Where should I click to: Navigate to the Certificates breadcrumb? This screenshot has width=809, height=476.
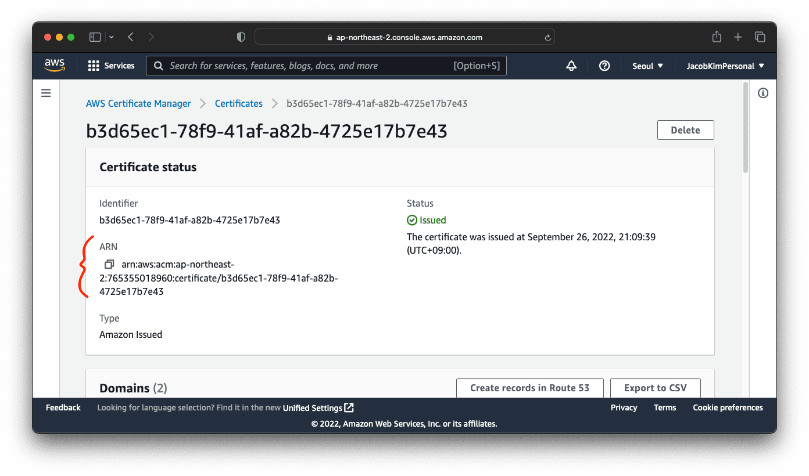238,103
